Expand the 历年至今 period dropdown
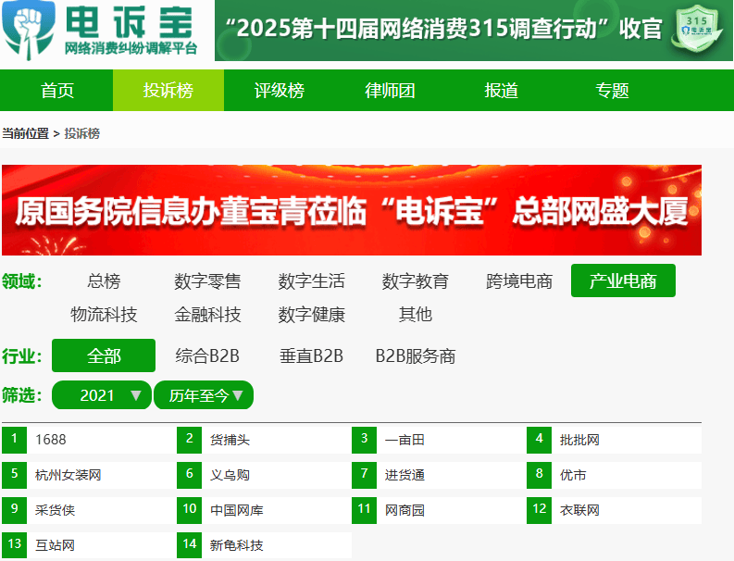Viewport: 734px width, 561px height. point(204,395)
